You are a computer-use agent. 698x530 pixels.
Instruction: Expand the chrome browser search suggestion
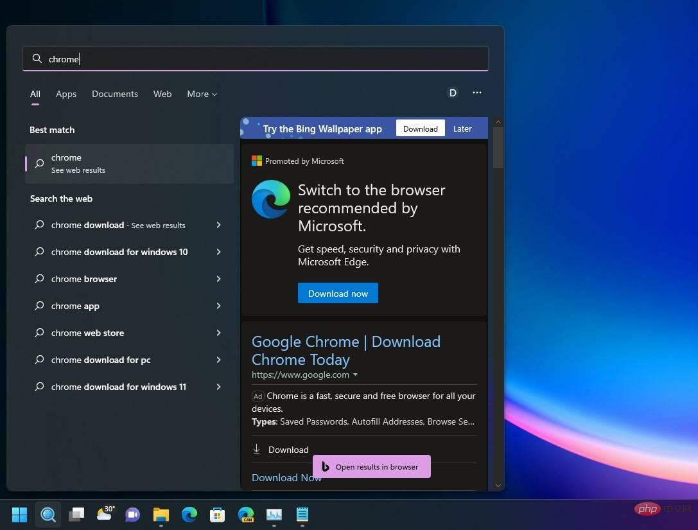coord(218,279)
